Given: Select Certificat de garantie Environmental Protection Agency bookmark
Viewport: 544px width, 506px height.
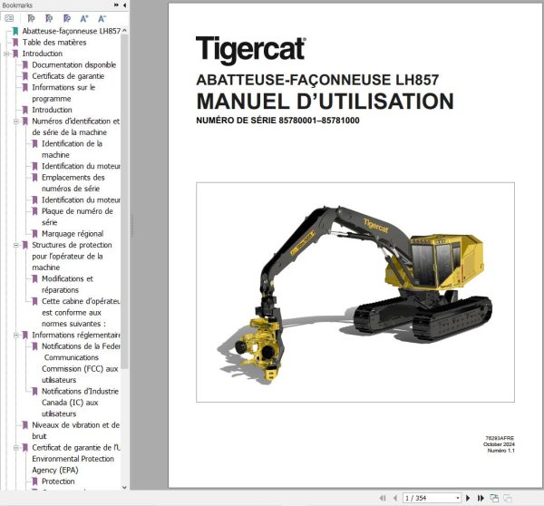Looking at the screenshot, I should [76, 459].
